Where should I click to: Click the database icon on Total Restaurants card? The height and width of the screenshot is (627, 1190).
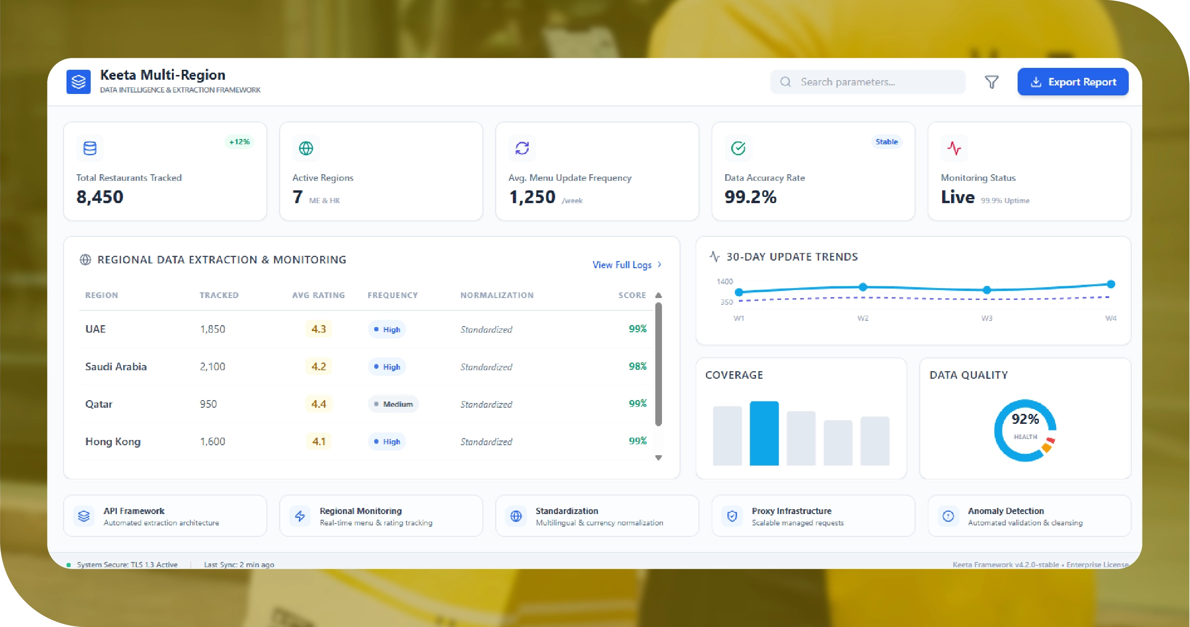90,149
